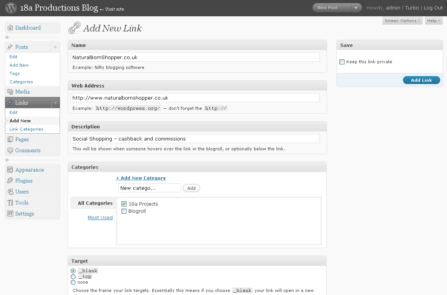
Task: Click the Target box header
Action: [197, 261]
